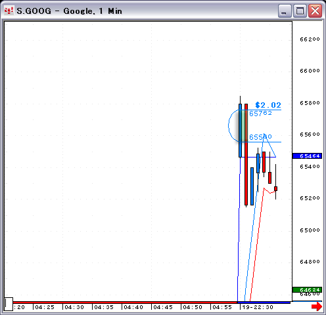Click the last small red candlestick
326x315 pixels.
coord(275,188)
